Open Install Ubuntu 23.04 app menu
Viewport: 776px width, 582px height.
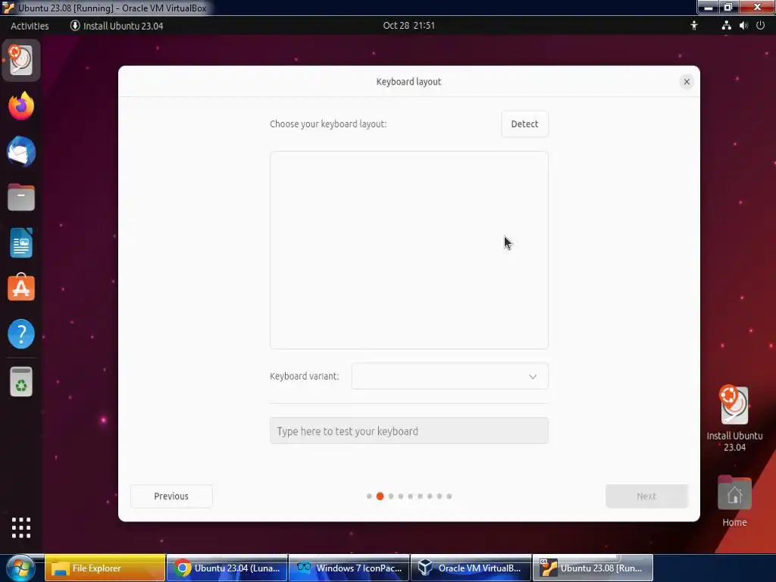point(117,26)
